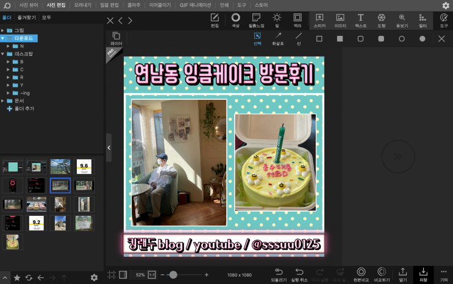Expand the 문서 folder

pyautogui.click(x=2, y=100)
